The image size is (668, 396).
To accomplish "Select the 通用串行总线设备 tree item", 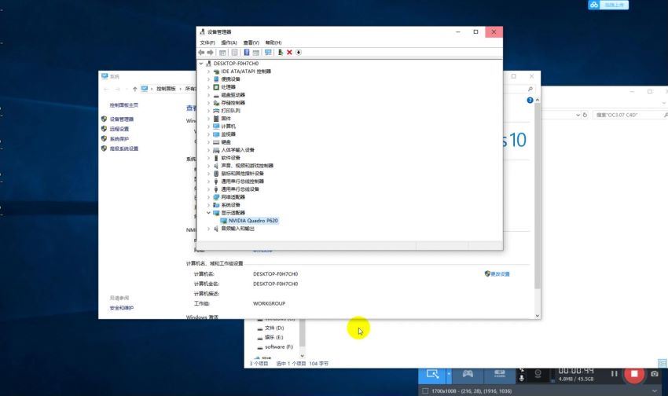I will point(240,189).
